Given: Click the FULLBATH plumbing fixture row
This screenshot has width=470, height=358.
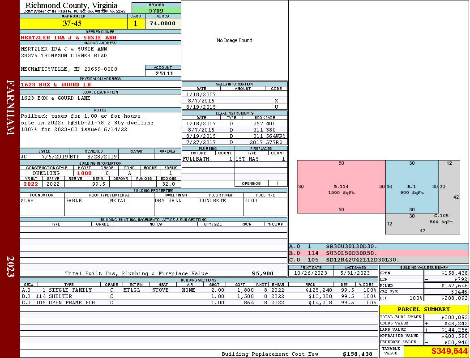Looking at the screenshot, I should pyautogui.click(x=208, y=159).
